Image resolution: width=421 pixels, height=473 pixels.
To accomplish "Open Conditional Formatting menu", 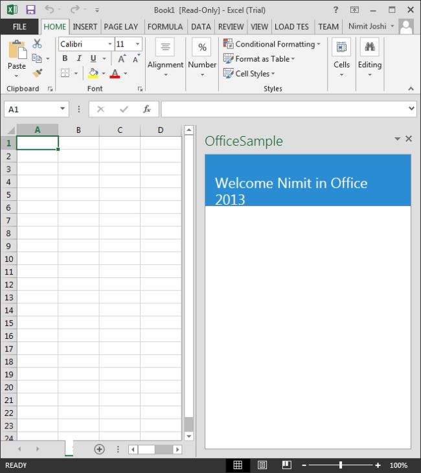I will 272,44.
